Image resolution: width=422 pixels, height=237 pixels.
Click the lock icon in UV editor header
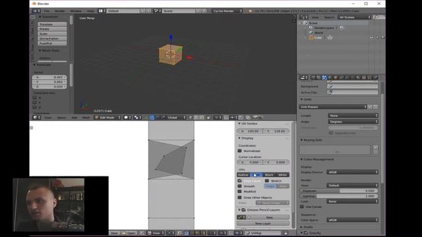tap(286, 233)
